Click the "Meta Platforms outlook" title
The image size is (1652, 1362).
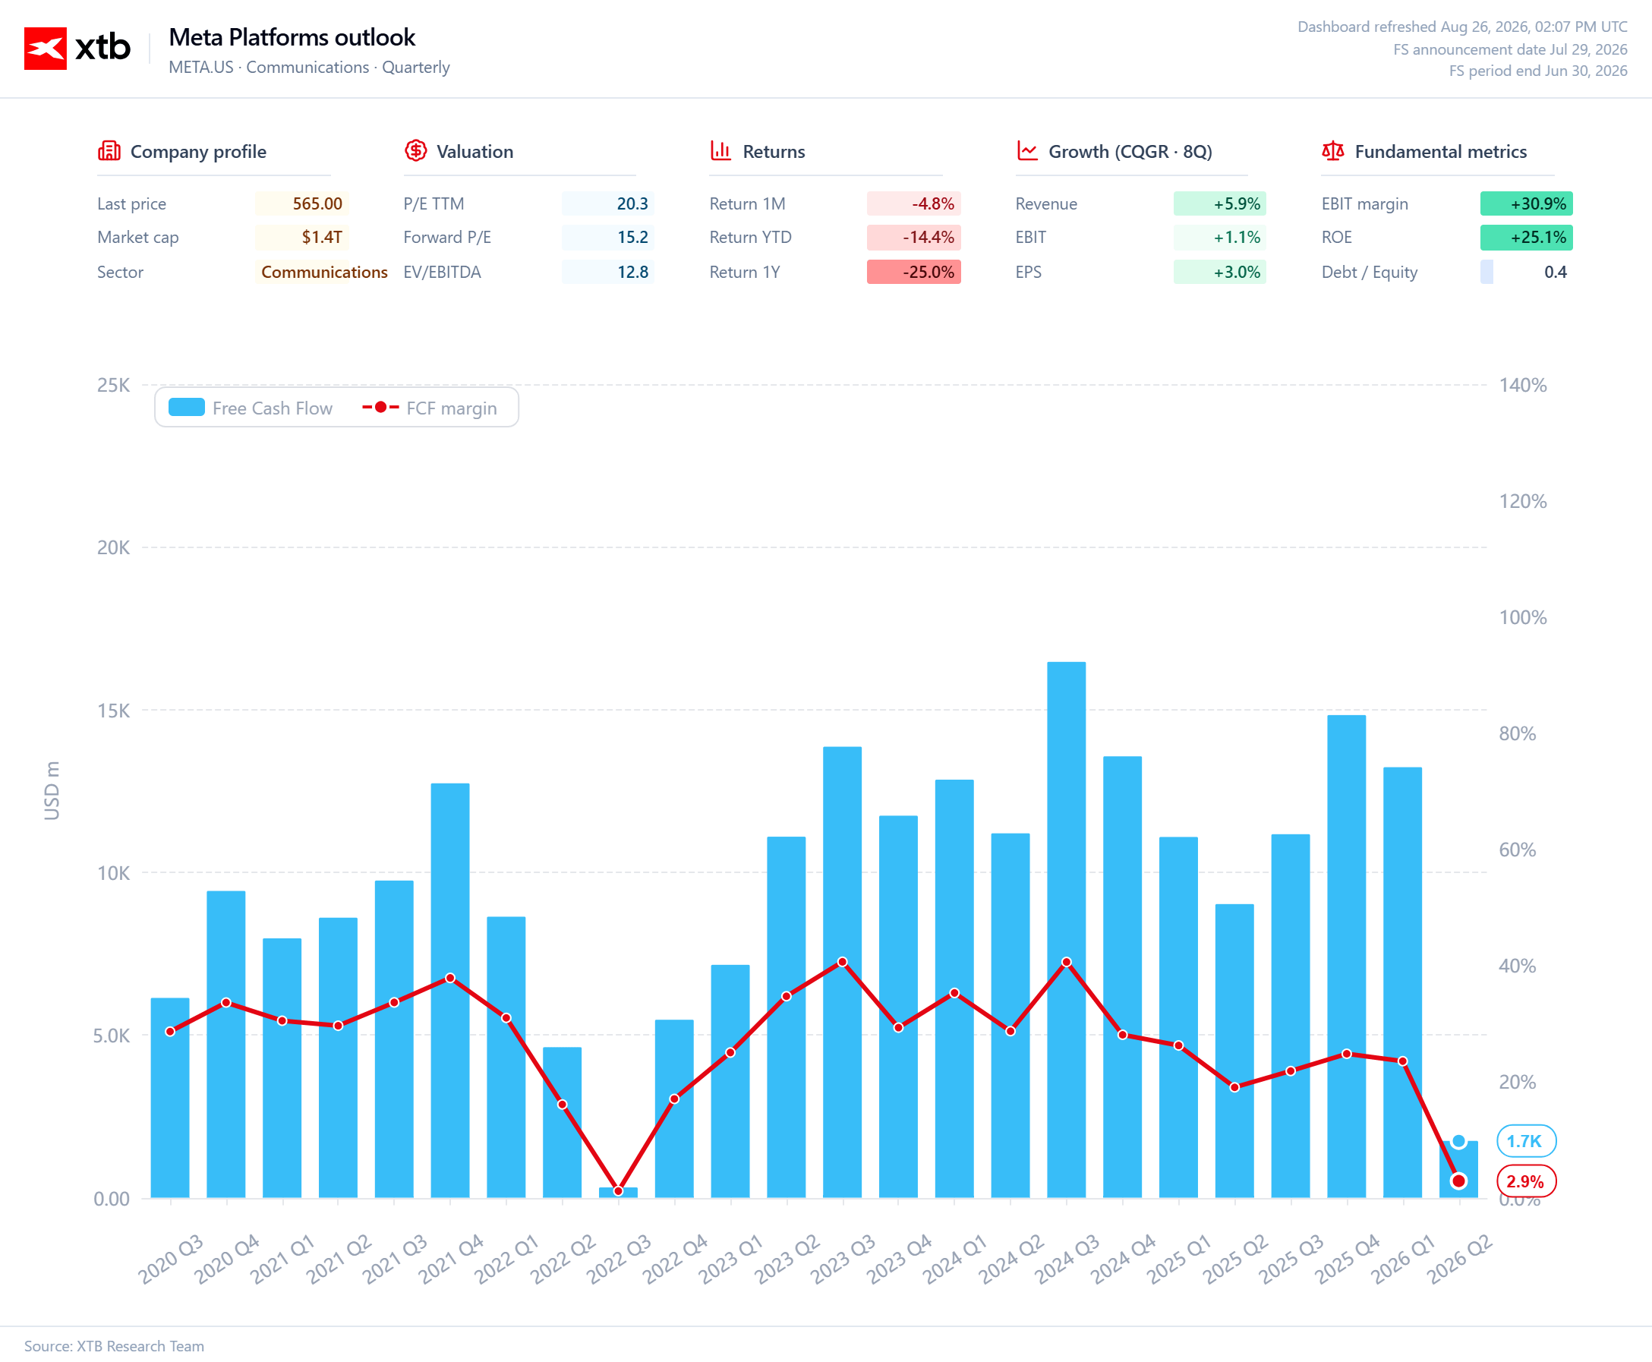(292, 37)
